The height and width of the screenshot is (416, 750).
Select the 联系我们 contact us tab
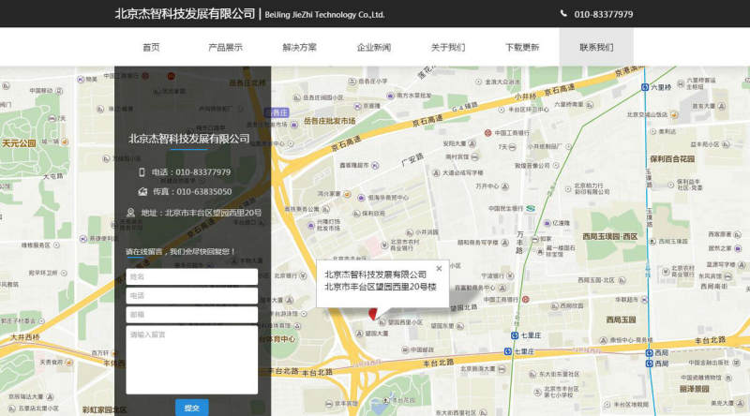click(x=596, y=47)
